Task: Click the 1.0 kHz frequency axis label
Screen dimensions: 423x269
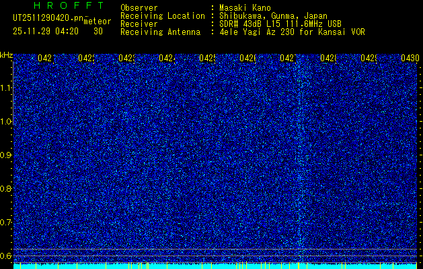Action: click(5, 122)
